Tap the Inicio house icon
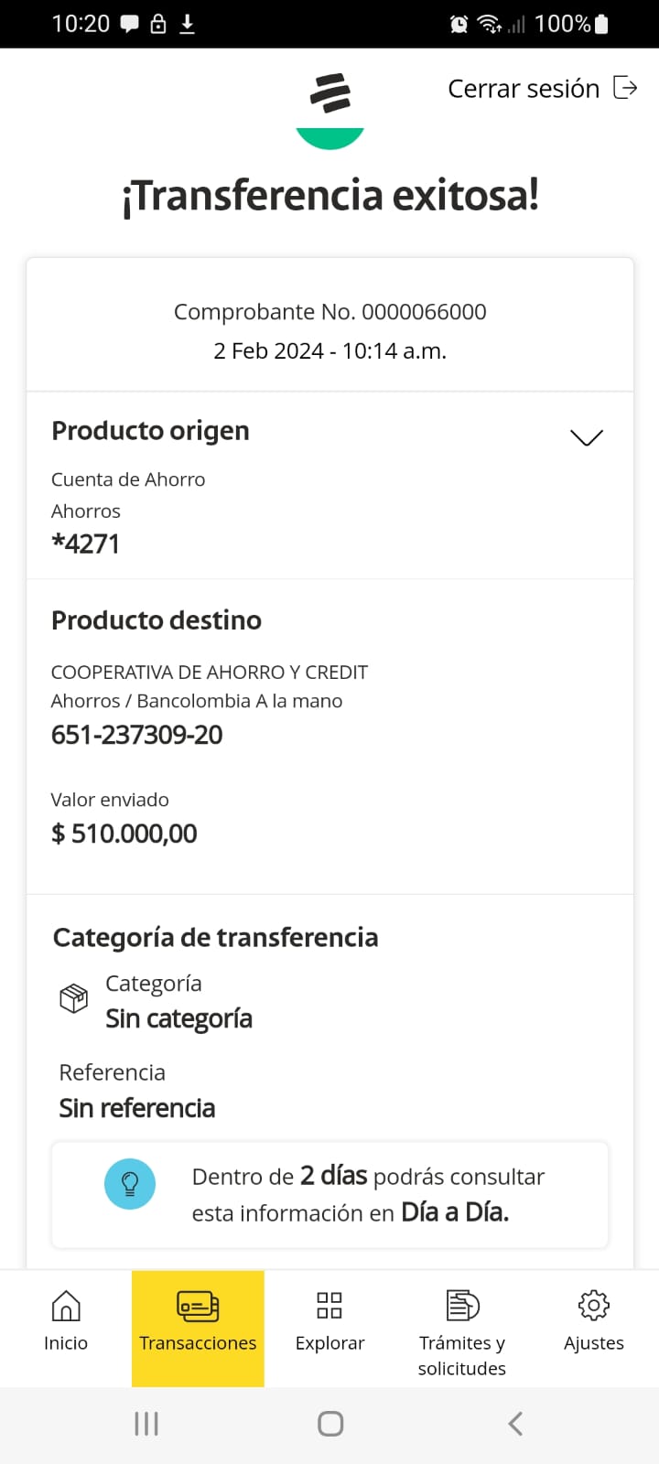Viewport: 659px width, 1464px height. tap(66, 1306)
